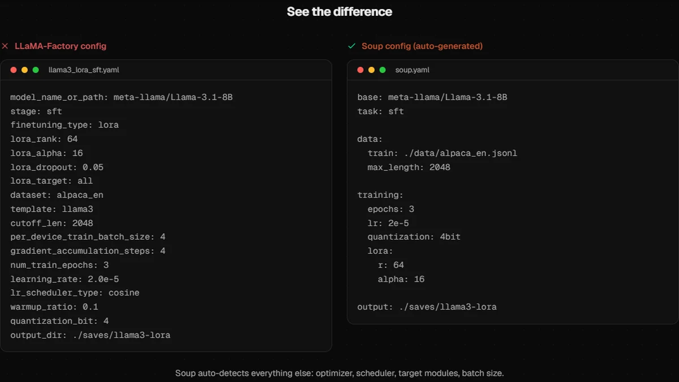Click the red X icon beside LLaMA-Factory config
This screenshot has width=679, height=382.
pyautogui.click(x=5, y=46)
